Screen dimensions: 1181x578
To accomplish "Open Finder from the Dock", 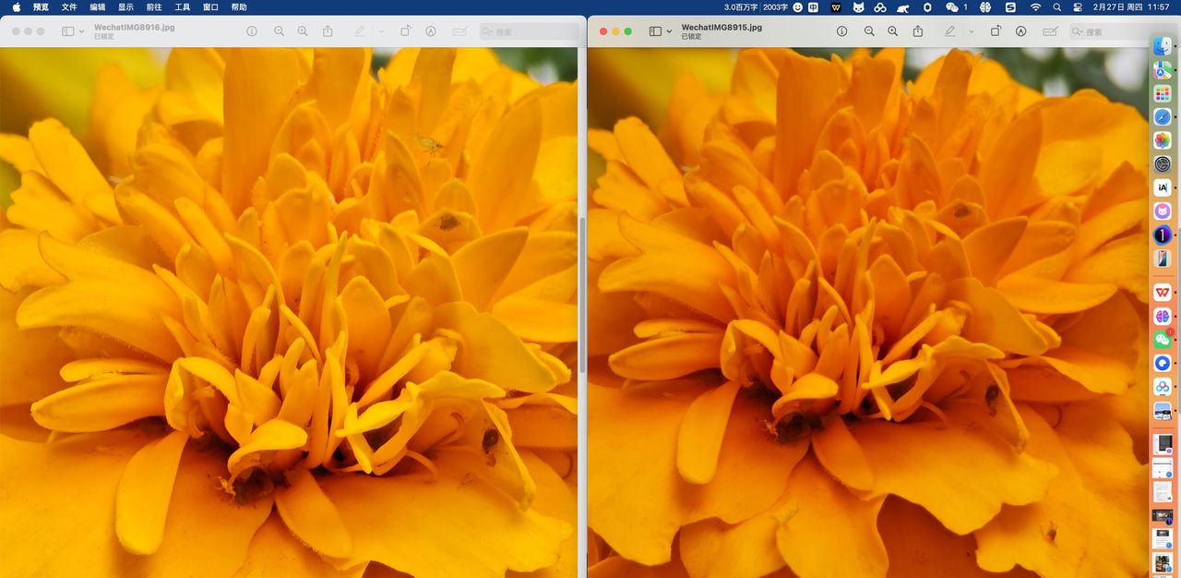I will click(x=1163, y=45).
